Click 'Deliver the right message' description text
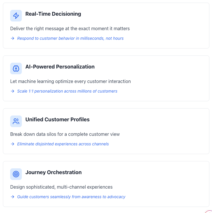212x213 pixels. pos(70,28)
